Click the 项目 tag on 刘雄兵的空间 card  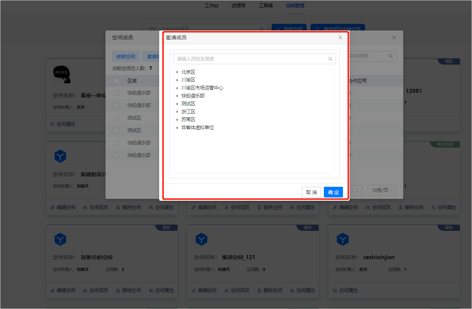(166, 228)
